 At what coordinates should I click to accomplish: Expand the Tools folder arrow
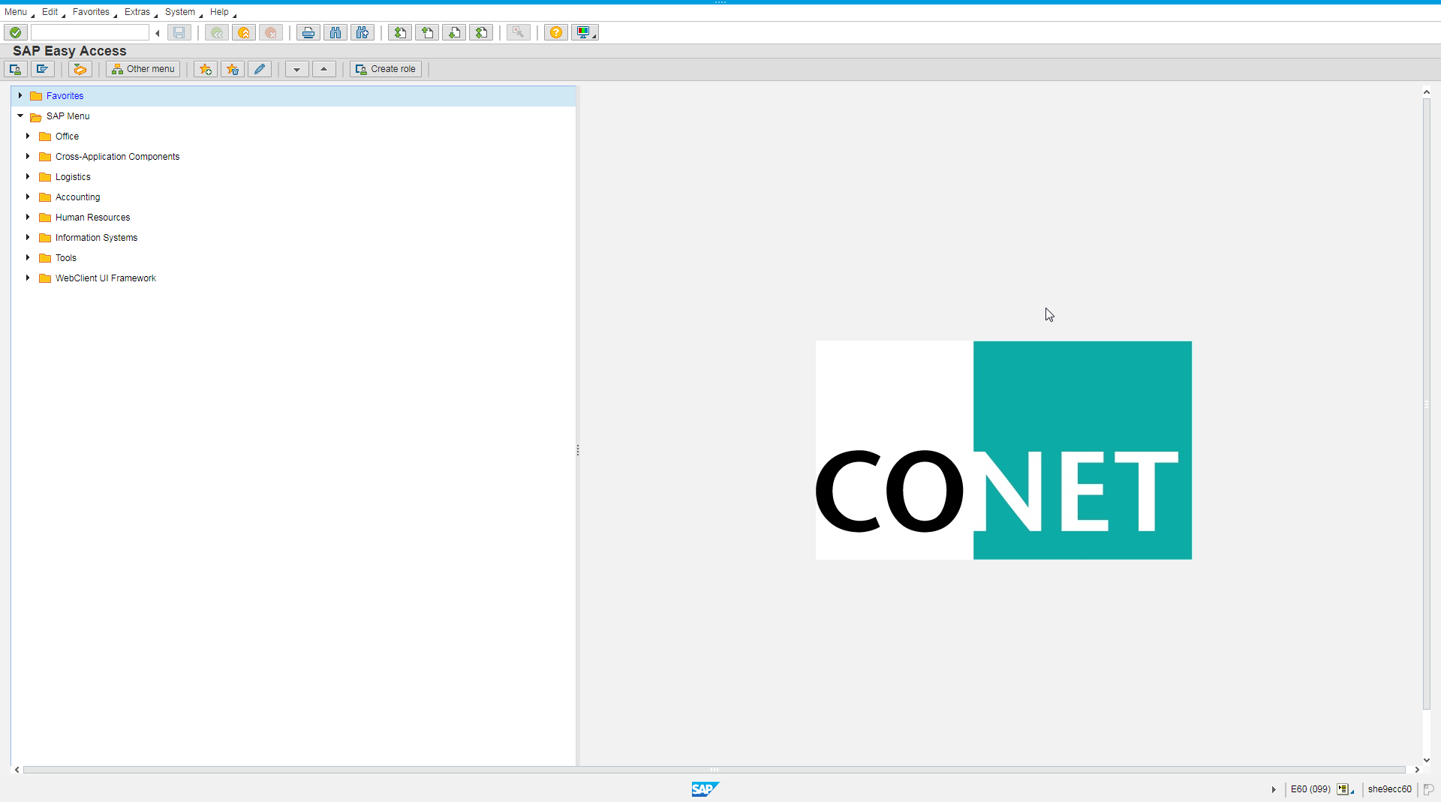click(x=28, y=258)
